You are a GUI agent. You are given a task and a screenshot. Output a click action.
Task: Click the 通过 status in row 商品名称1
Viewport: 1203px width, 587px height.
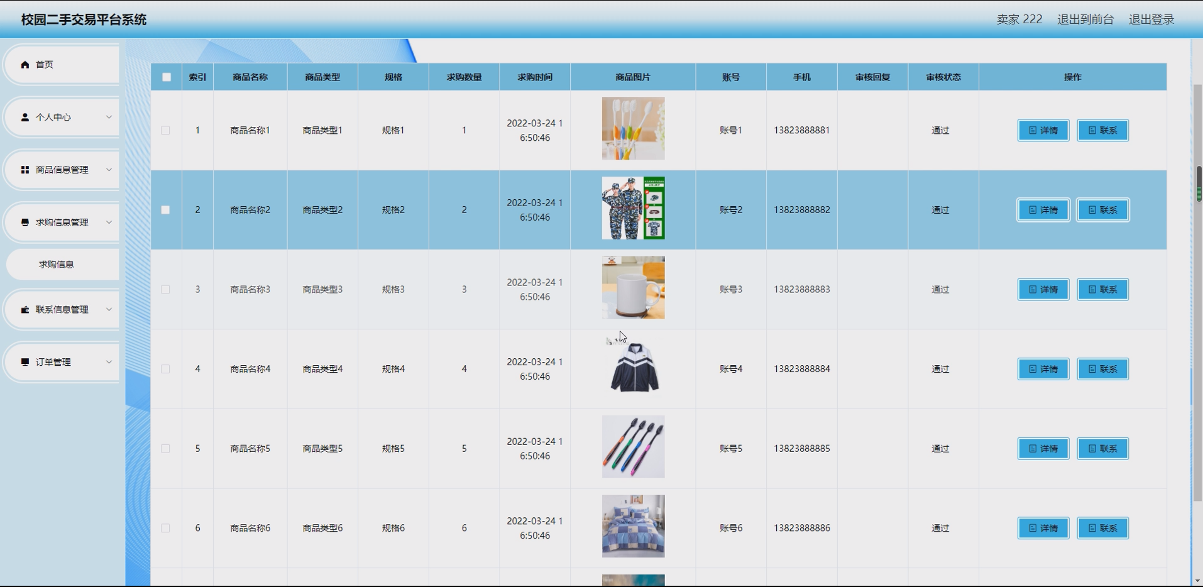940,130
